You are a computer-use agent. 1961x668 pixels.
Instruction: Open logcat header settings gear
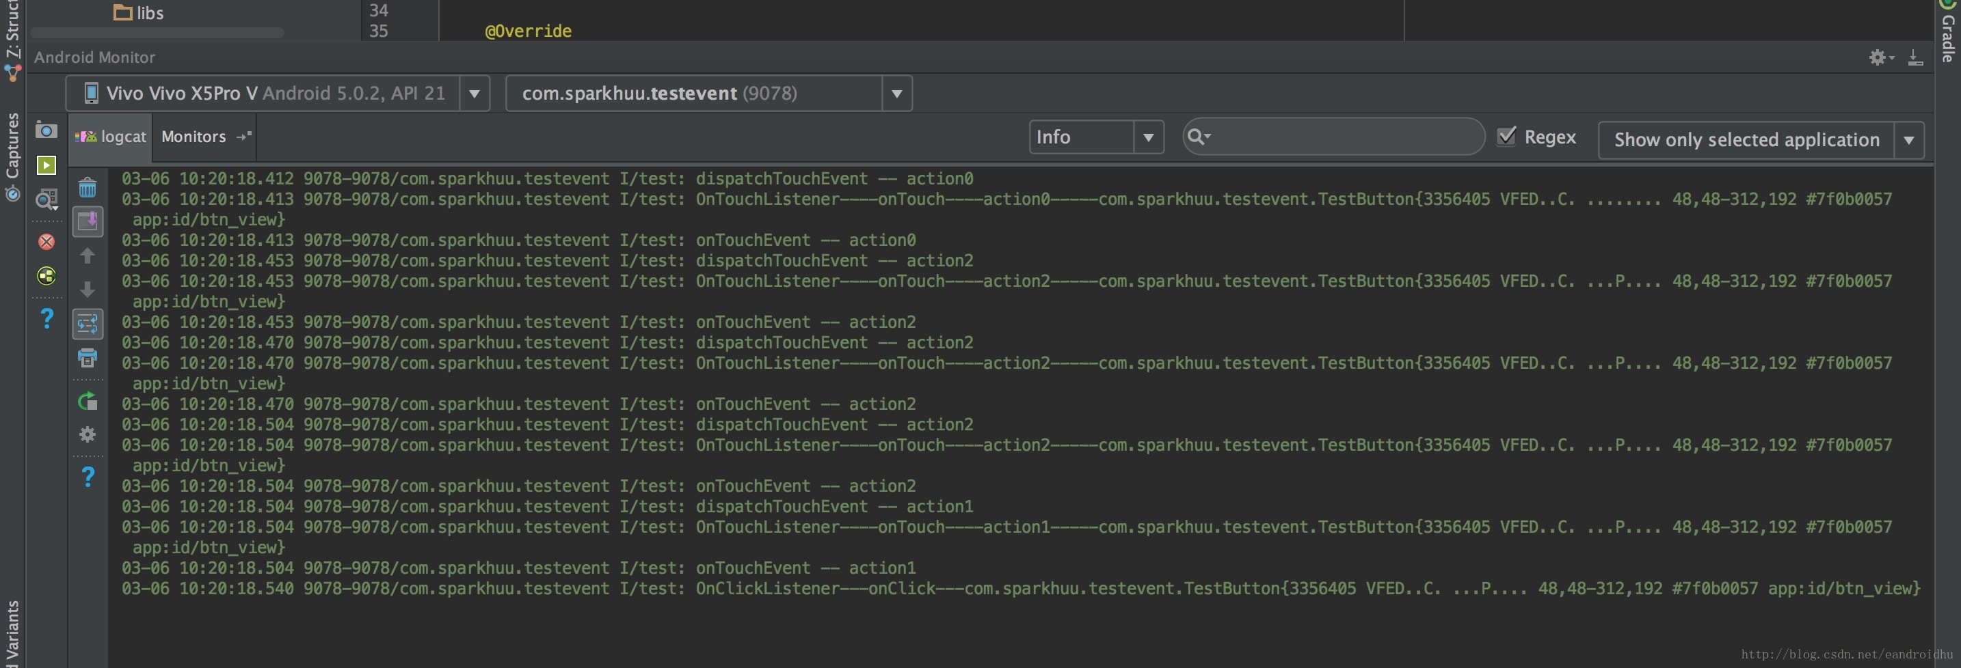tap(88, 434)
